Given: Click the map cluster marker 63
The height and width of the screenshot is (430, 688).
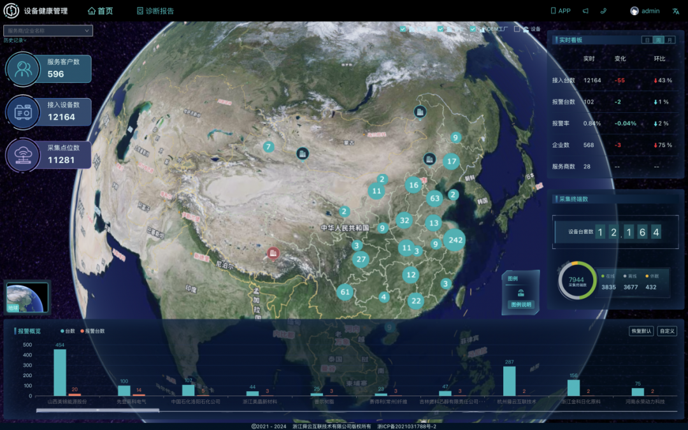Looking at the screenshot, I should [x=435, y=198].
